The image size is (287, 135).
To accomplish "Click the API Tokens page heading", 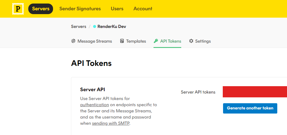I will [x=91, y=64].
